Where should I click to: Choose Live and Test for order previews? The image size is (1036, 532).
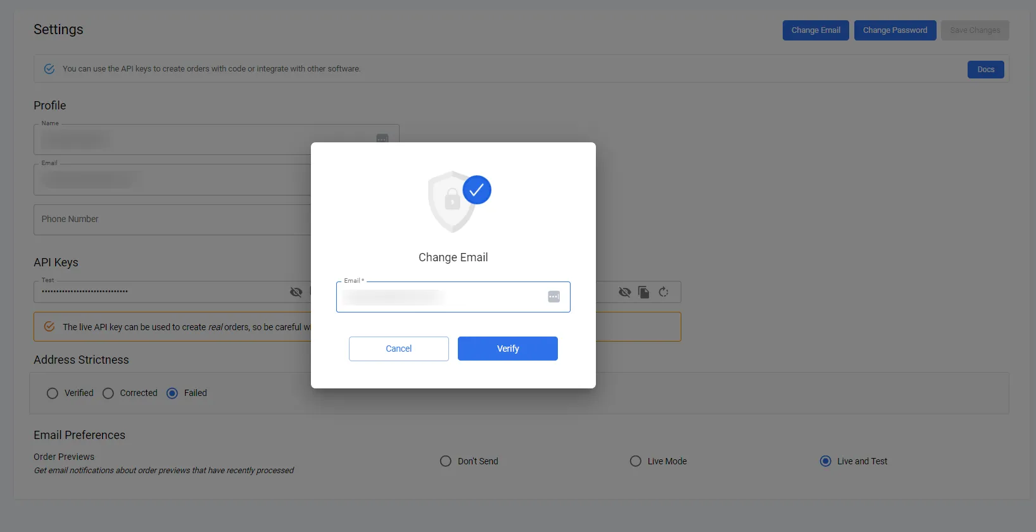826,461
